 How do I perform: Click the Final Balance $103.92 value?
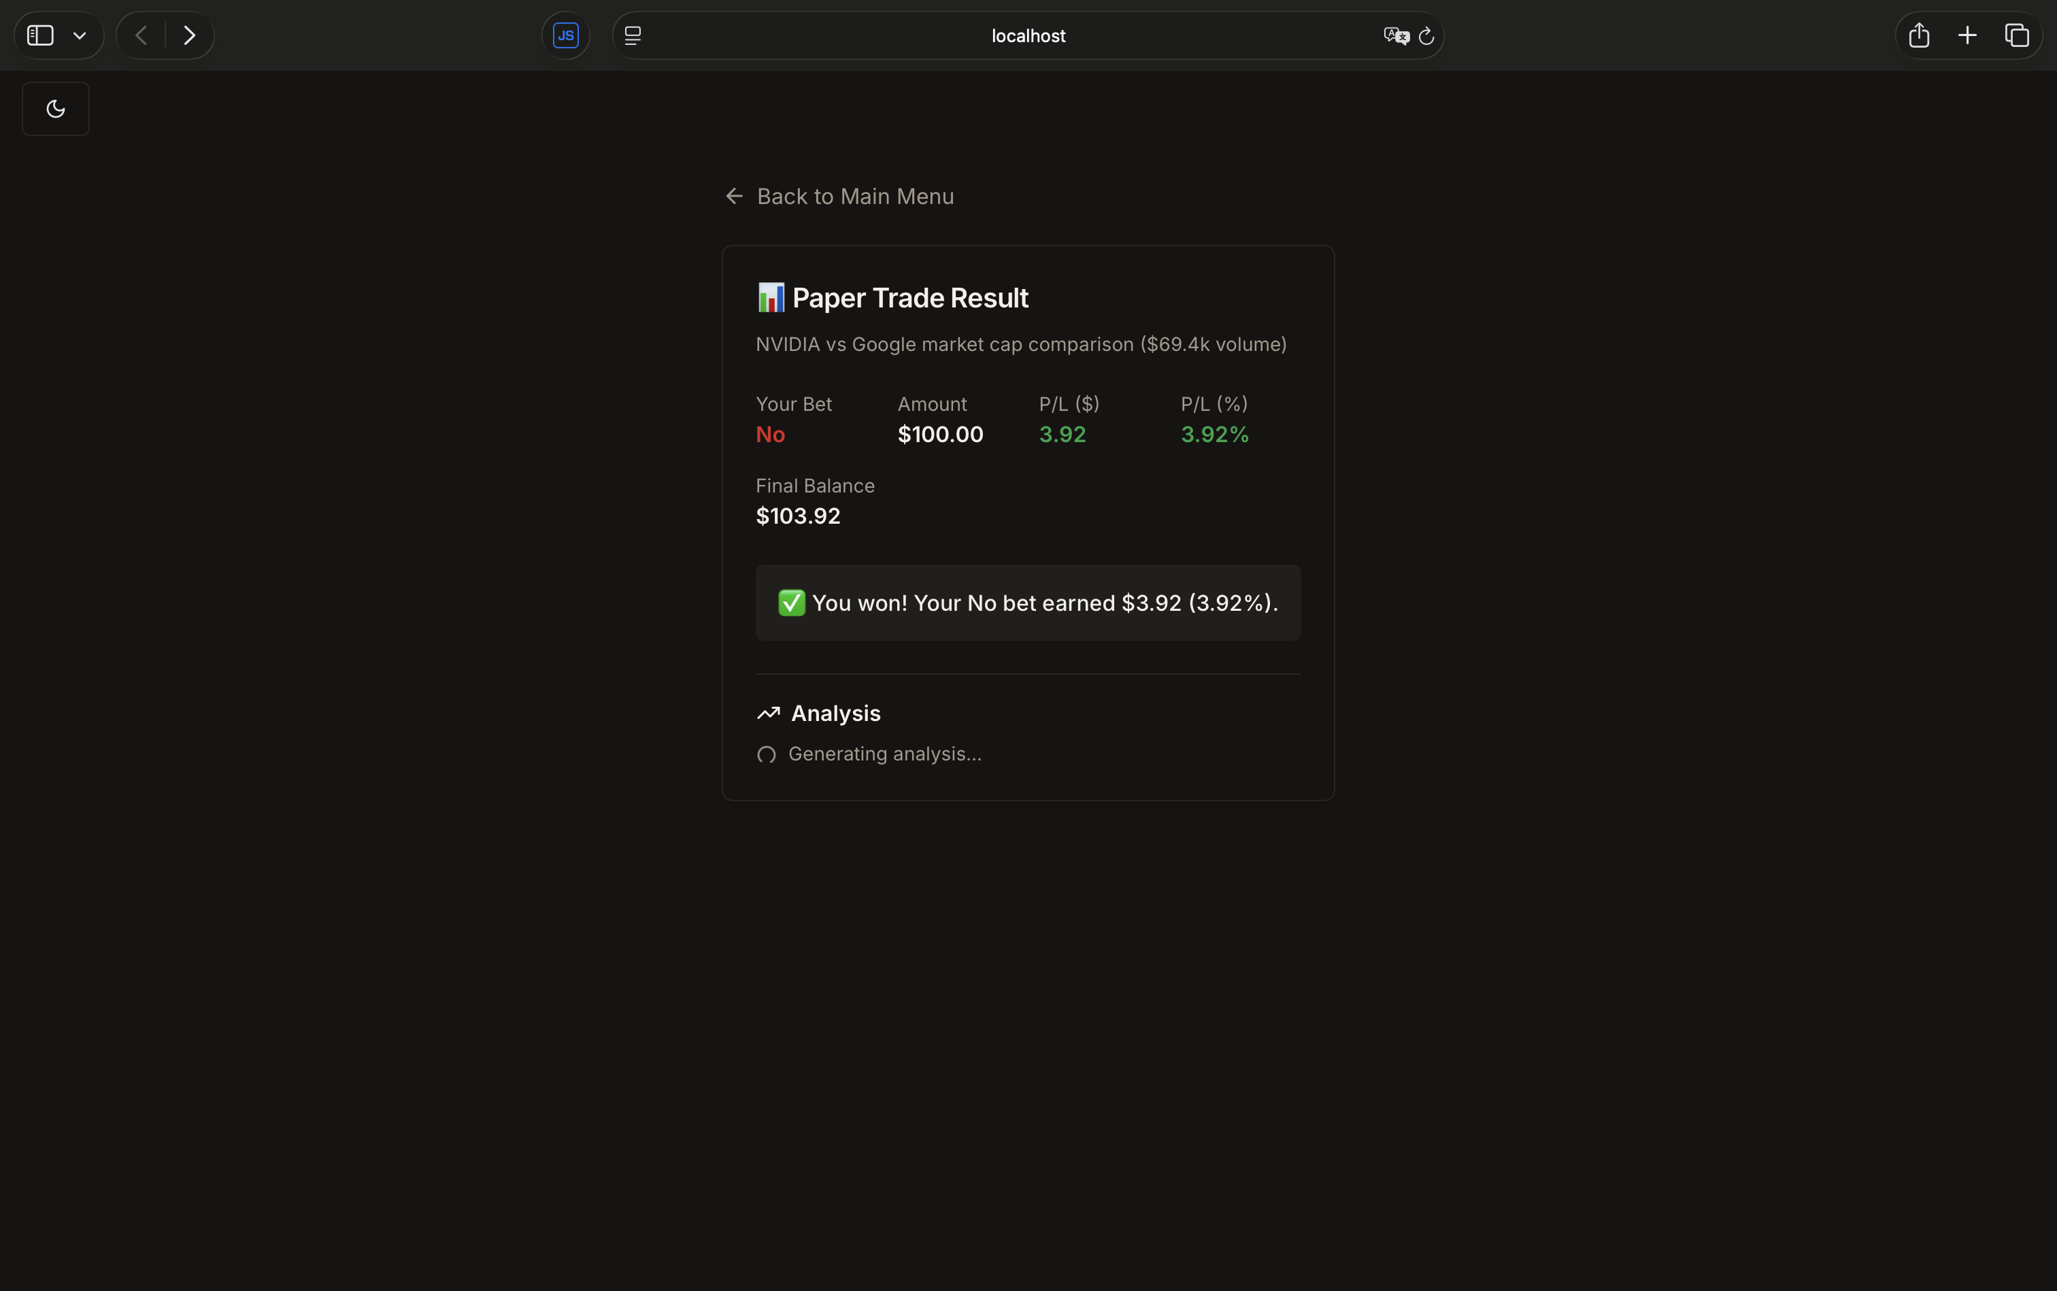(x=797, y=516)
